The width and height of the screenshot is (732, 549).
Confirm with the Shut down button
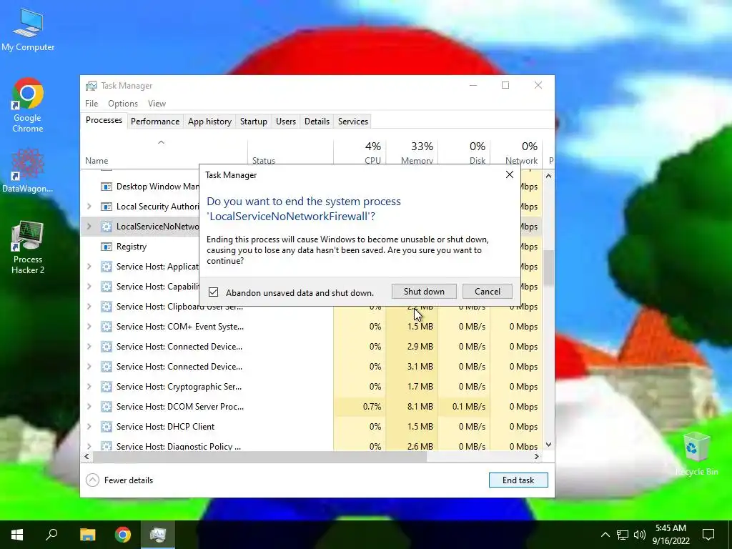coord(424,292)
